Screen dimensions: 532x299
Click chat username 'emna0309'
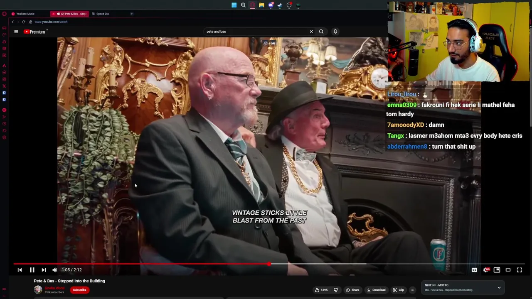tap(401, 105)
